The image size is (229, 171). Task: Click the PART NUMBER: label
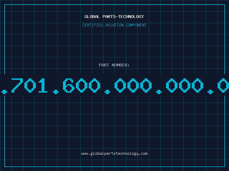pyautogui.click(x=114, y=65)
